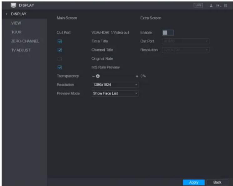This screenshot has width=233, height=186.
Task: Select DISPLAY in the sidebar menu
Action: pyautogui.click(x=19, y=14)
